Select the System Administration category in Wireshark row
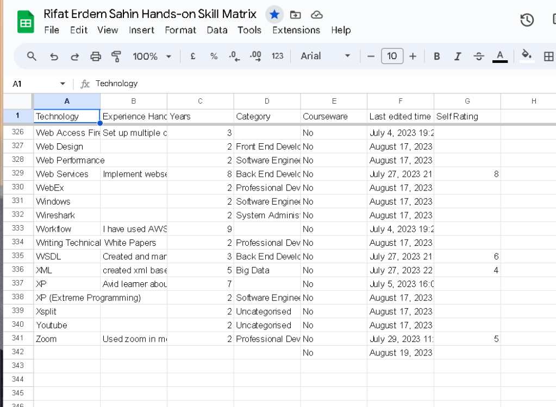Viewport: 556px width, 407px height. point(267,215)
